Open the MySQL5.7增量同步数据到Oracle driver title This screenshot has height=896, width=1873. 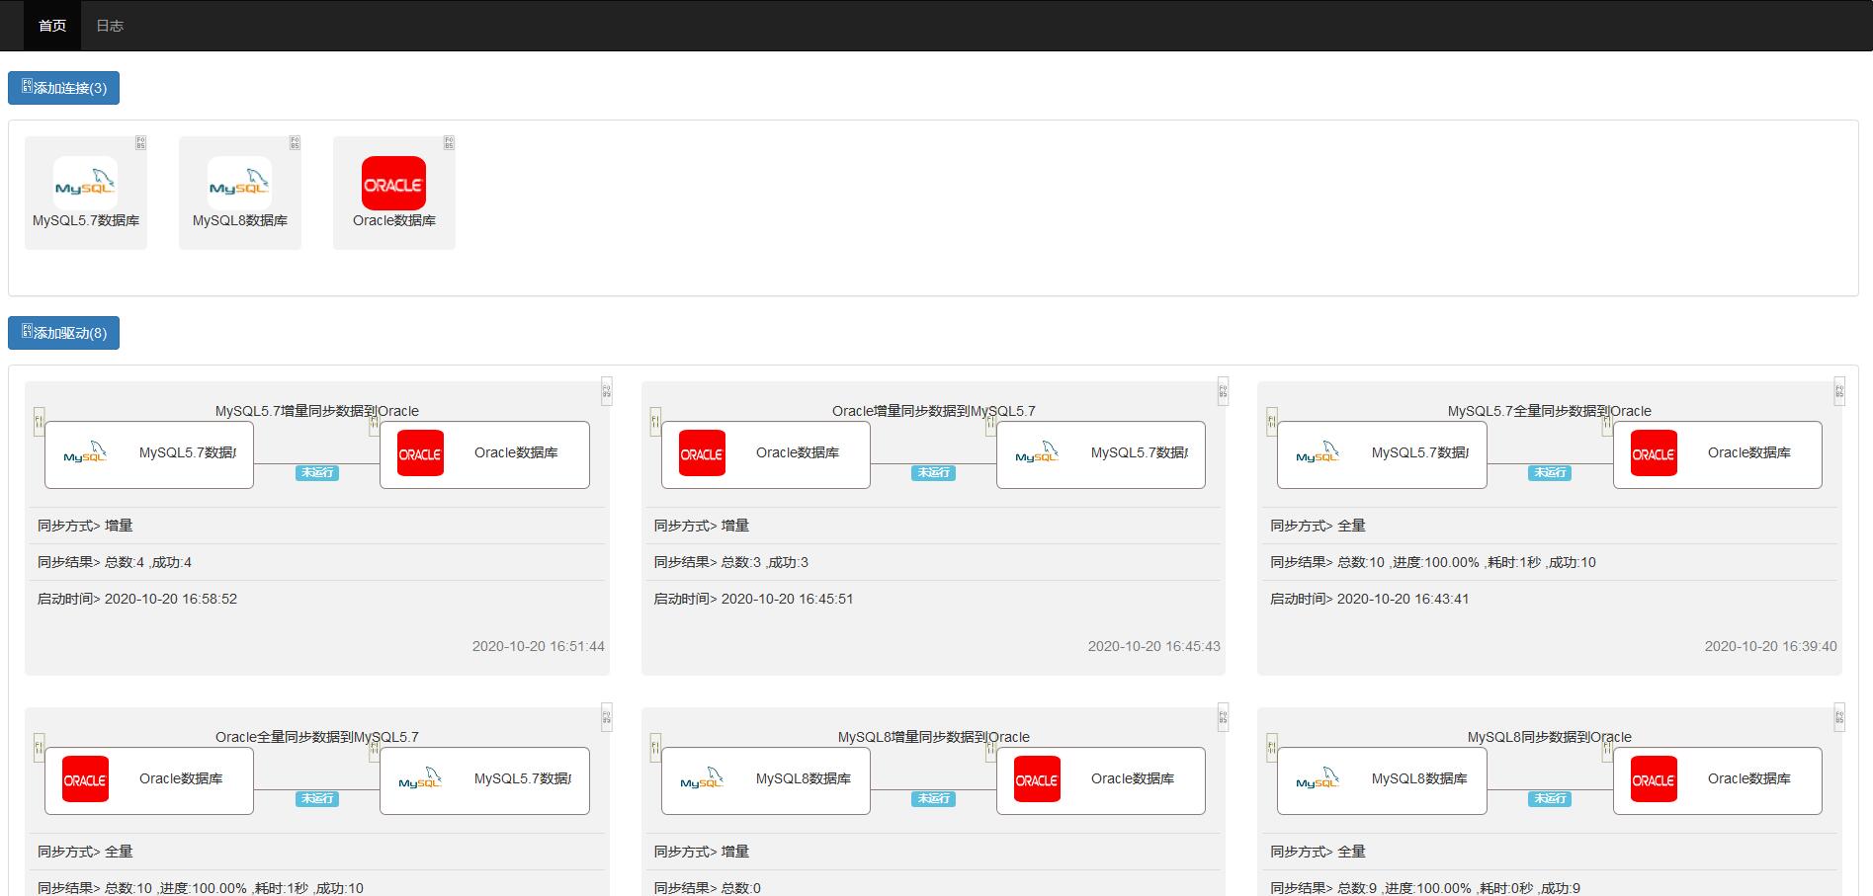click(317, 411)
